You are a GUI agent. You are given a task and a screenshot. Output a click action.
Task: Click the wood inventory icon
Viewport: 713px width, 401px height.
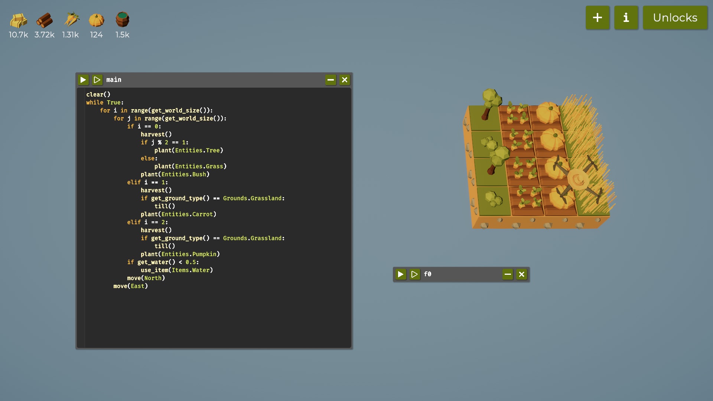click(x=45, y=20)
